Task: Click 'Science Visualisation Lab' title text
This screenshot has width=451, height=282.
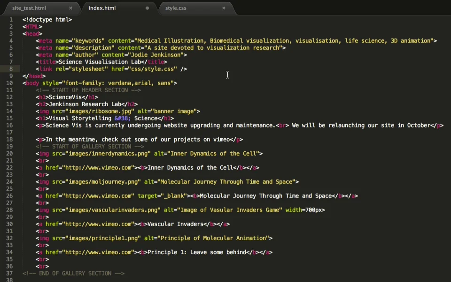Action: click(x=100, y=62)
